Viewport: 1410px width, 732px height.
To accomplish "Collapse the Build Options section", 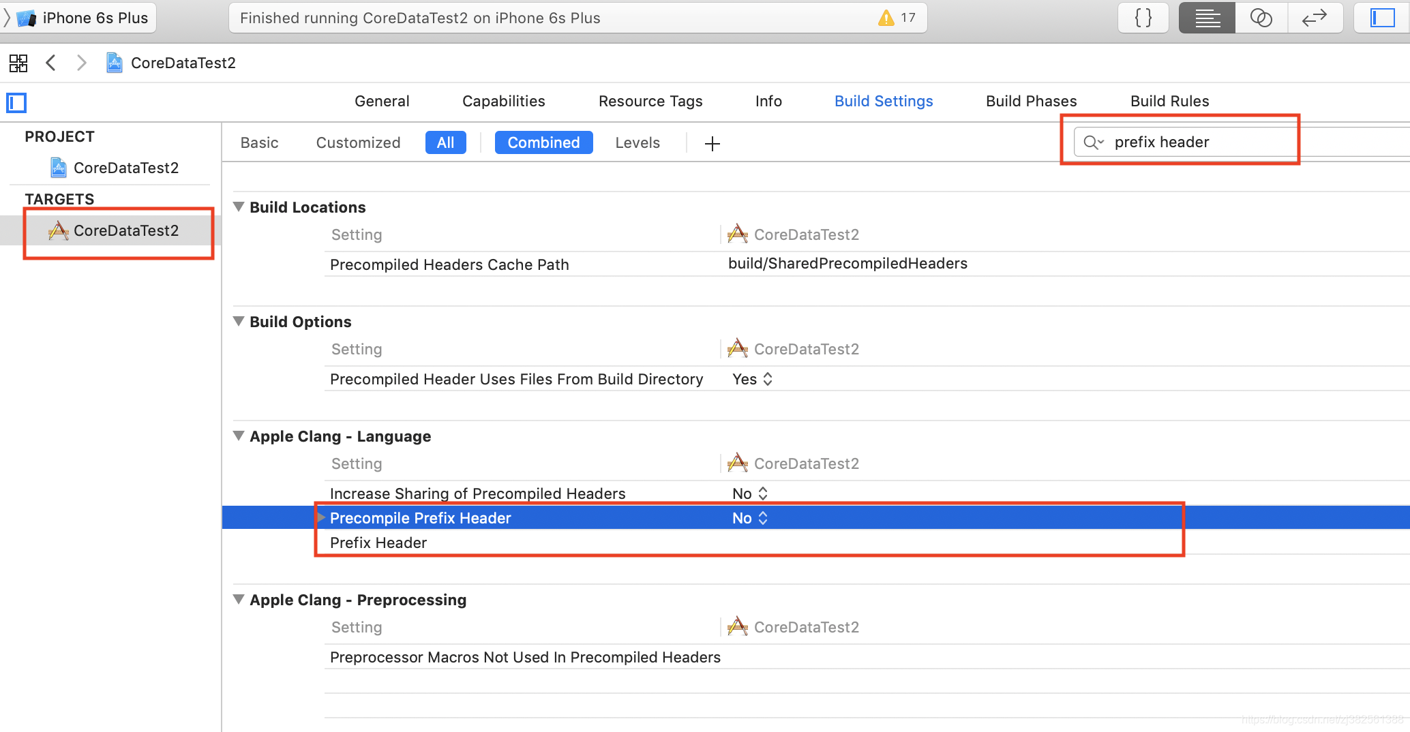I will point(239,321).
